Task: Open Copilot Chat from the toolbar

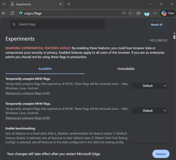Action: [168, 13]
